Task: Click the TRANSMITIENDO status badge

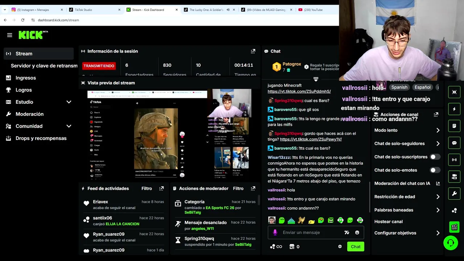Action: click(x=99, y=66)
